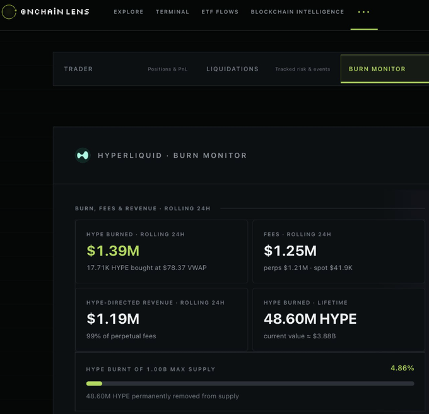Click the 4.86% burnt percentage
429x414 pixels.
[403, 368]
